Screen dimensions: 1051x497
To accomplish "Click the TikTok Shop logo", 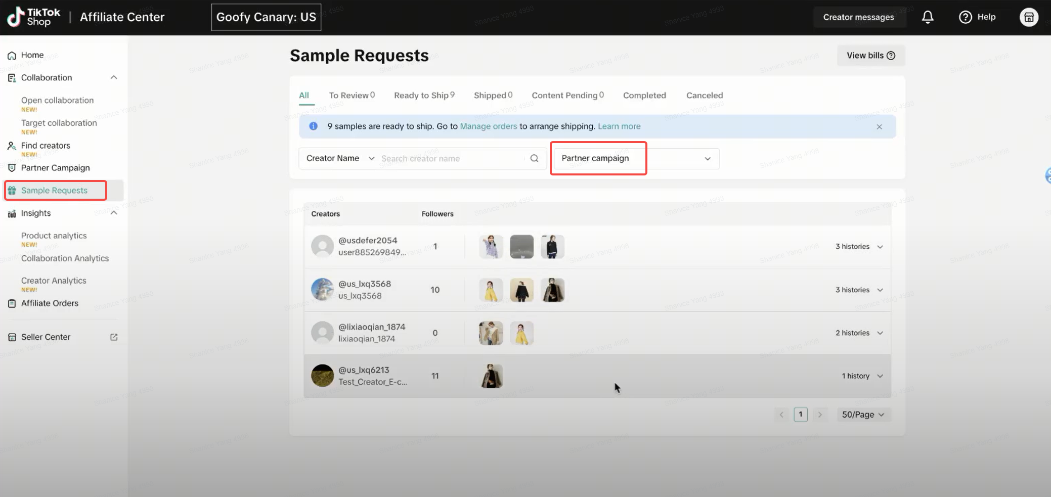I will click(33, 17).
